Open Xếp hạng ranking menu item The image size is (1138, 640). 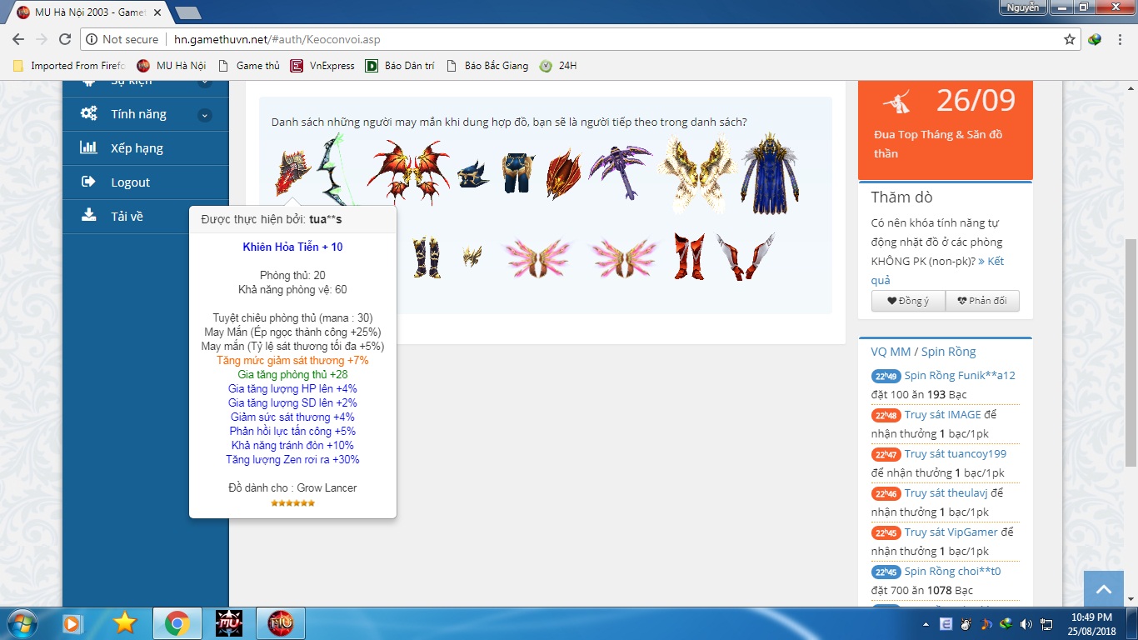click(x=146, y=148)
